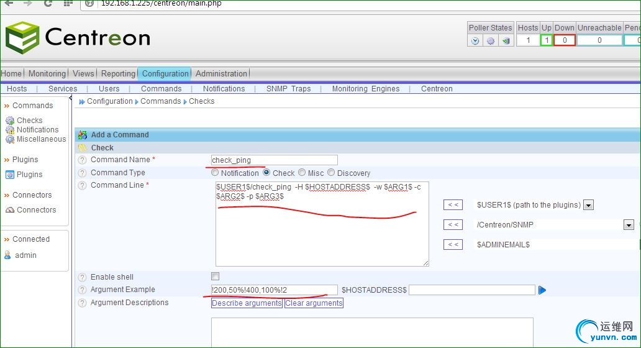The image size is (641, 348).
Task: Click the Checks gear icon in sidebar
Action: click(x=10, y=121)
